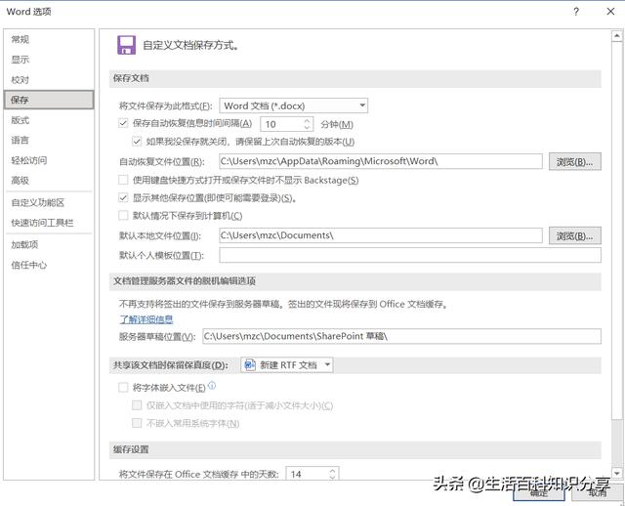Screen dimensions: 625x506
Task: Open the 版式 options category
Action: tap(20, 120)
